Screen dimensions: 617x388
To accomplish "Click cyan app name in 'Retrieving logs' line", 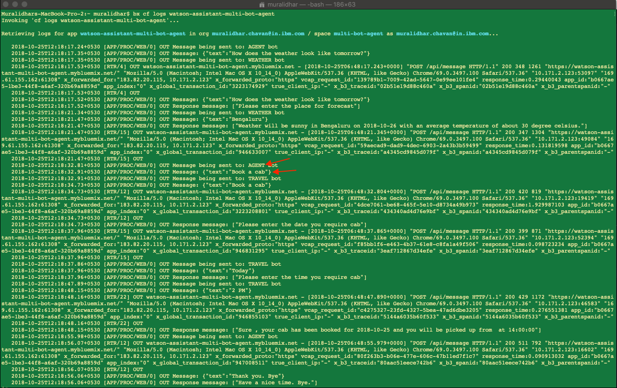I will click(133, 34).
